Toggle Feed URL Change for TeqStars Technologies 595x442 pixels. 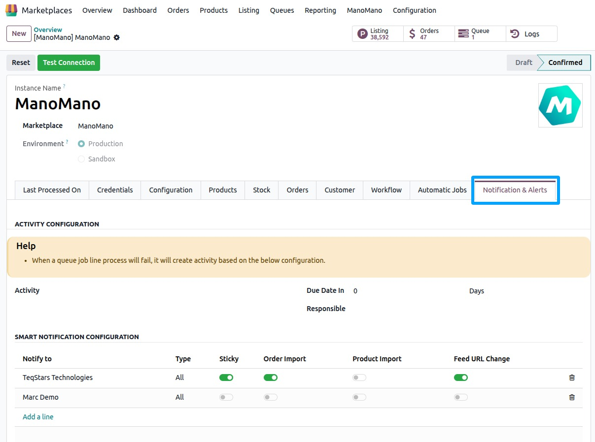coord(461,378)
